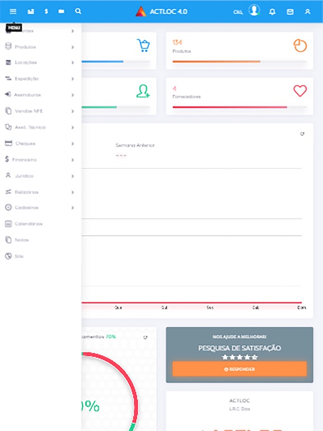Expand the Financeiro submenu chevron
The width and height of the screenshot is (323, 431).
(x=72, y=160)
